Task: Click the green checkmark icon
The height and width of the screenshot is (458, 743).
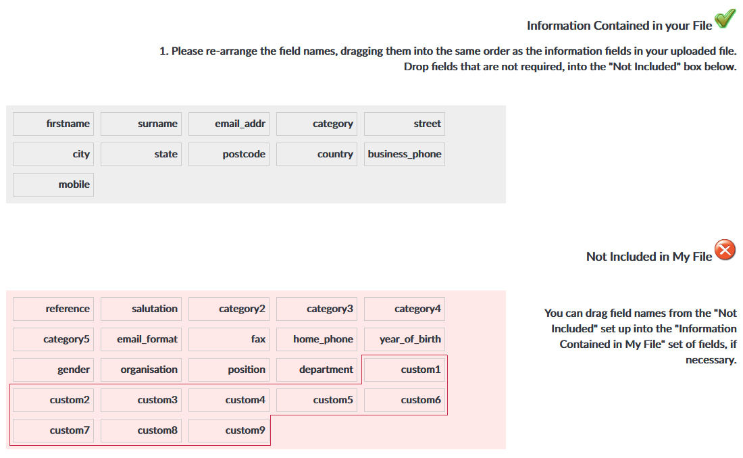Action: coord(725,19)
